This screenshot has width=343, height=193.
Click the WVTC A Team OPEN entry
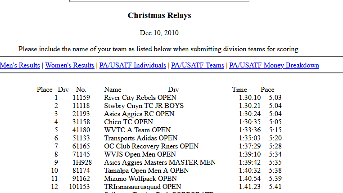(x=137, y=130)
